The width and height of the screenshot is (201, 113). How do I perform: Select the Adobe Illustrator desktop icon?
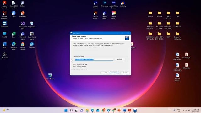[x=95, y=15]
